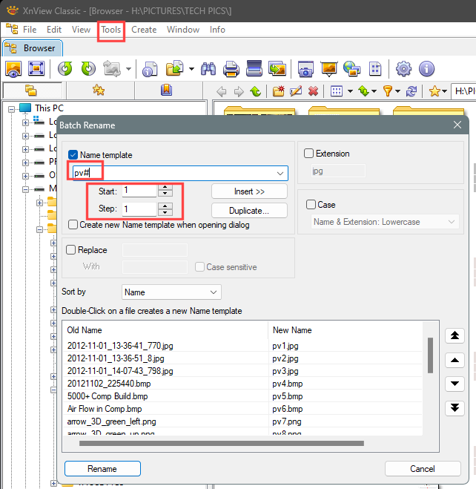Click the Cancel button
This screenshot has height=489, width=476.
423,469
